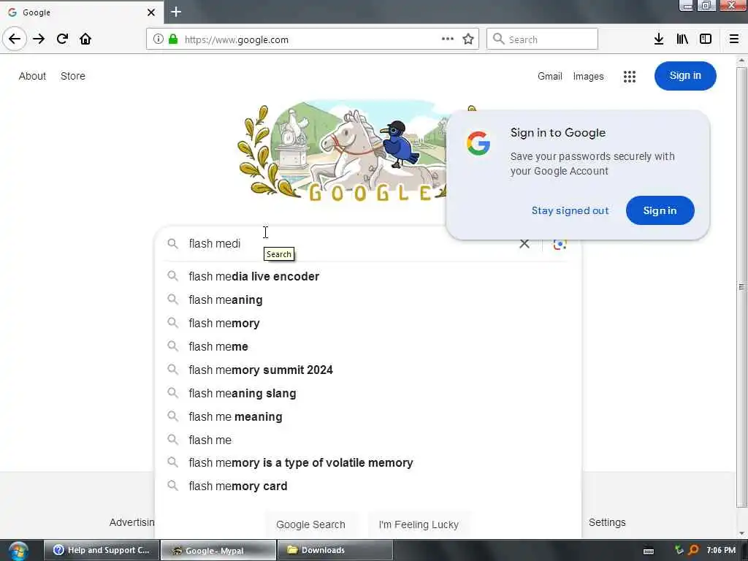
Task: Click the tray magnifier icon
Action: [x=693, y=551]
